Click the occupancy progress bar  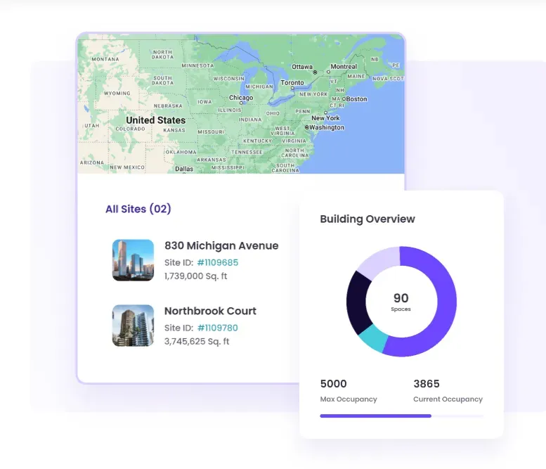(x=401, y=416)
